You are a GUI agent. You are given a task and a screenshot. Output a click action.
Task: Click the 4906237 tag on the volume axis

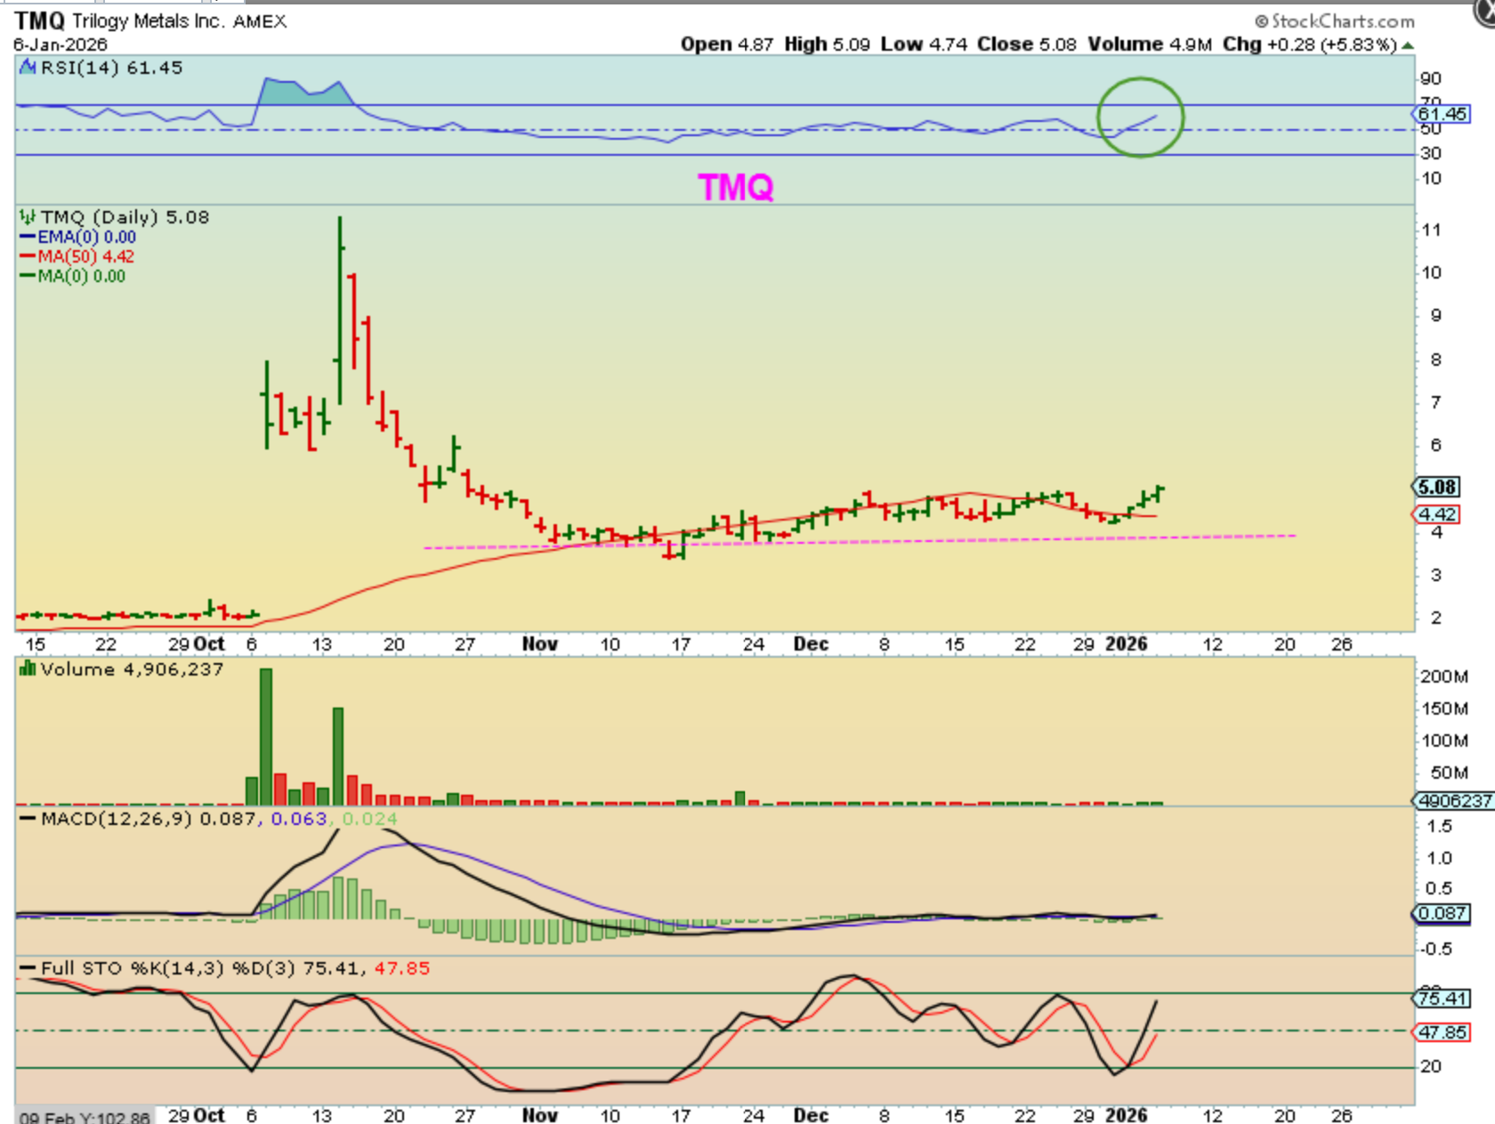click(x=1453, y=801)
